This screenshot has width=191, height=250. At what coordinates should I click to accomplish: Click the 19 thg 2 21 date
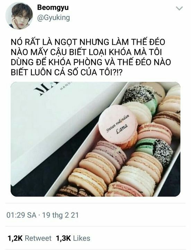60,215
